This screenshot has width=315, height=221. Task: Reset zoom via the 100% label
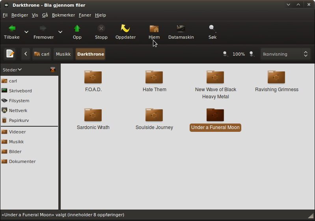point(239,54)
